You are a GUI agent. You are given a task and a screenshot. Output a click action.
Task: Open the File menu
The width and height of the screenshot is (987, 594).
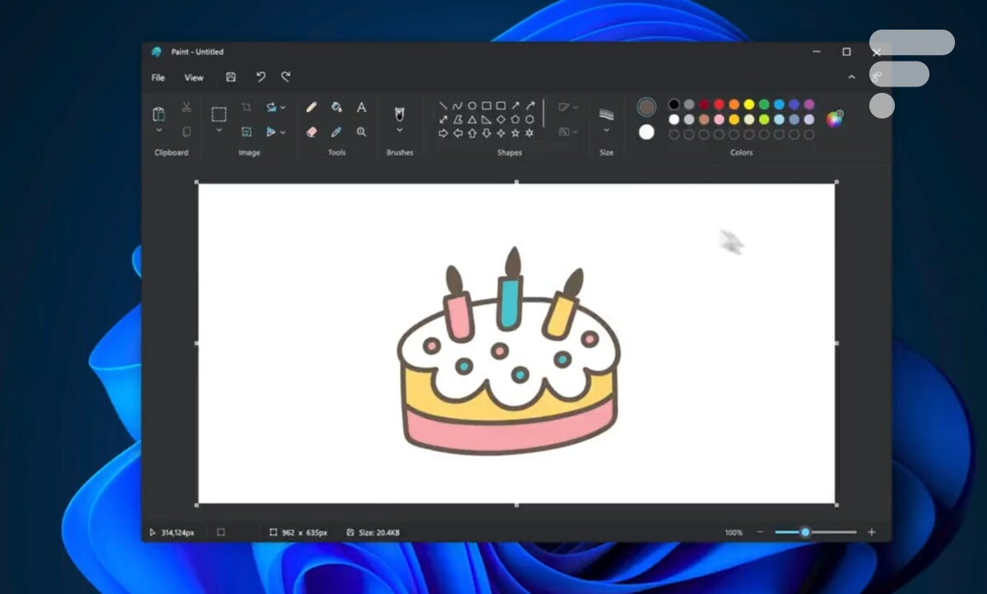(x=158, y=77)
